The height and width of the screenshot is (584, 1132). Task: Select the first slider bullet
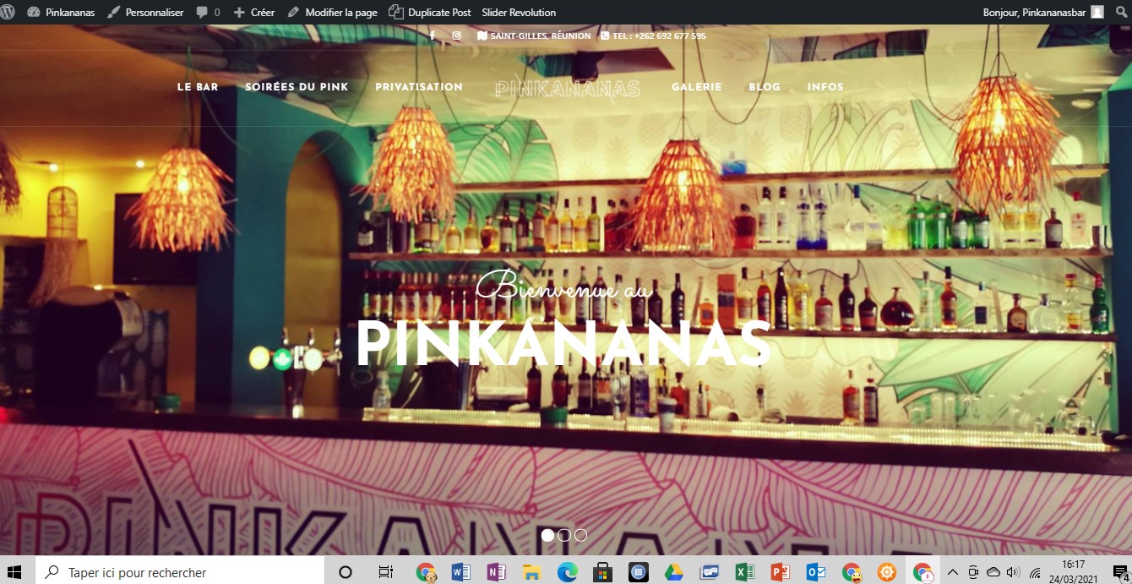click(547, 535)
